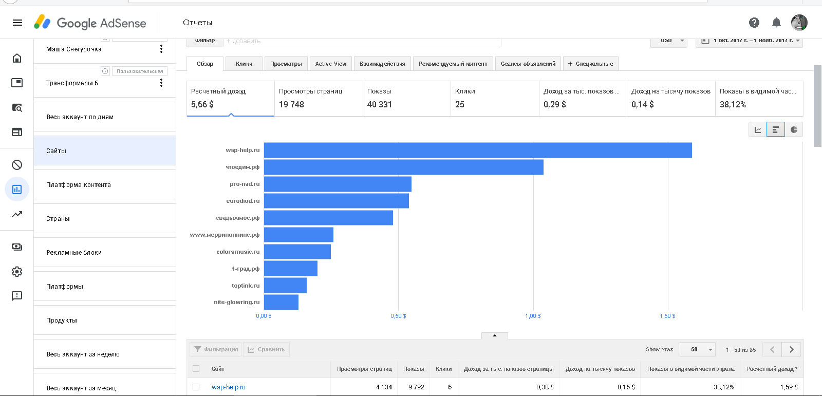
Task: Select the Показы в видимой части metric card
Action: coord(759,98)
